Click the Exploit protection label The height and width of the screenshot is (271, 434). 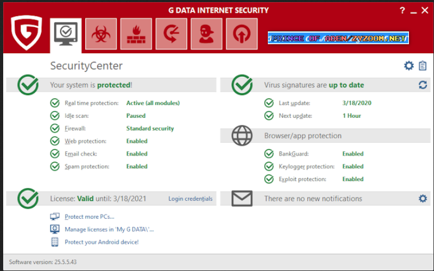click(302, 179)
